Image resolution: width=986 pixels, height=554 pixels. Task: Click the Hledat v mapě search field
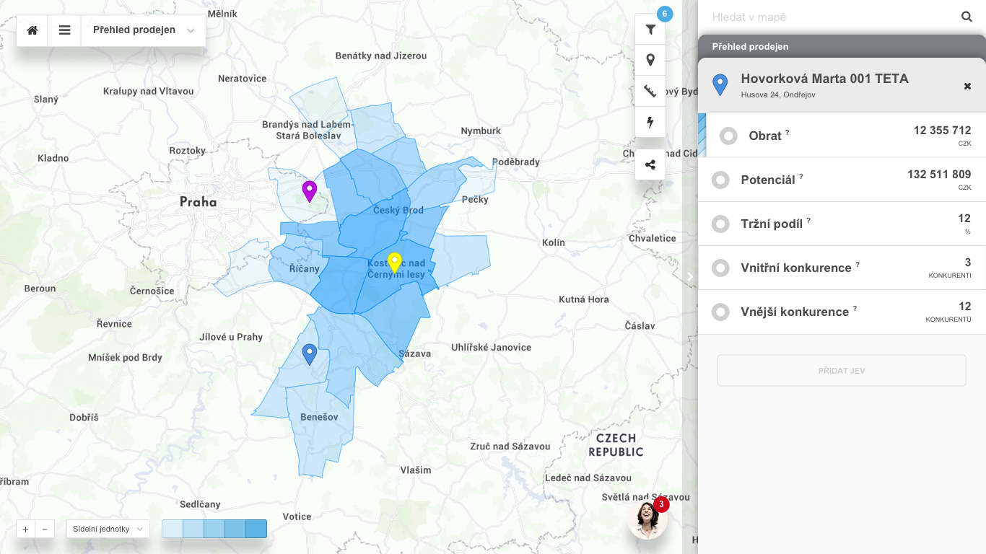(x=830, y=17)
